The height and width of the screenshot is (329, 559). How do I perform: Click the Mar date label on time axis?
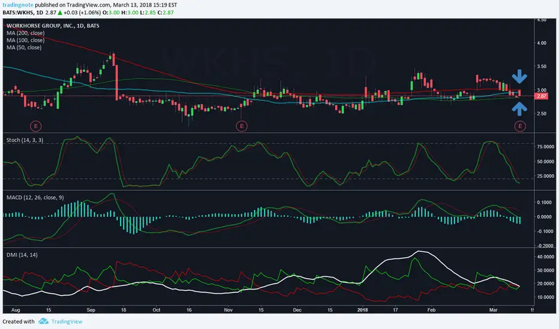[494, 310]
